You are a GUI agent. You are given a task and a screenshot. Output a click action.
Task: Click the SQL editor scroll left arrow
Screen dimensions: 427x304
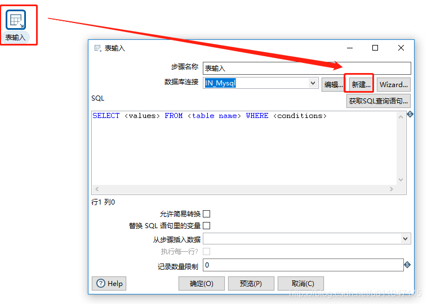[x=97, y=189]
